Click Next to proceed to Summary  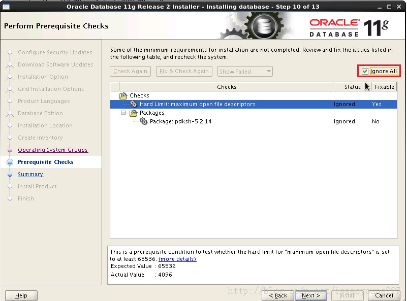[x=311, y=295]
